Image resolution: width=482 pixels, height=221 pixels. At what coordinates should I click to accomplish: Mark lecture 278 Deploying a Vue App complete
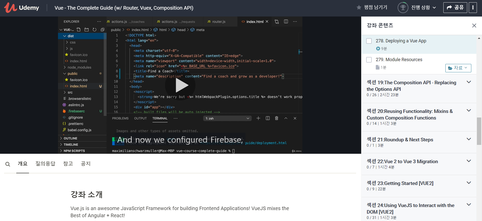369,41
